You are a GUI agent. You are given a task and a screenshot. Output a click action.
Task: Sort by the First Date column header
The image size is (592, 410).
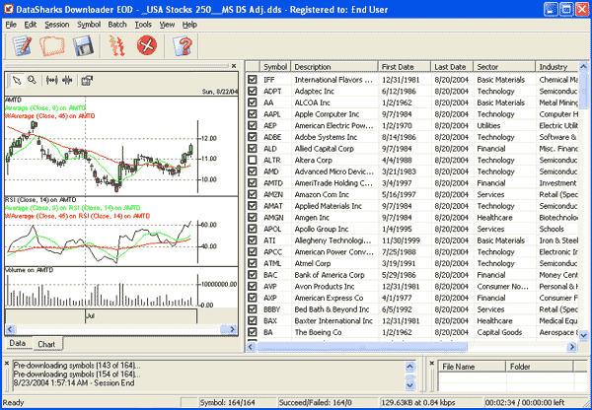[x=405, y=67]
